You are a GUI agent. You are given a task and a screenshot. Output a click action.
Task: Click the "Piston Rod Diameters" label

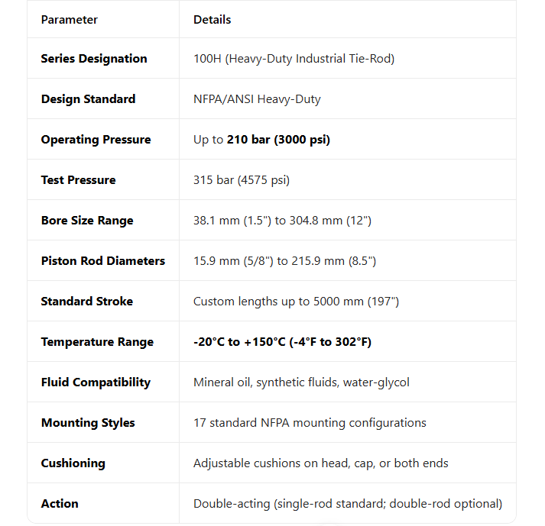click(x=102, y=261)
